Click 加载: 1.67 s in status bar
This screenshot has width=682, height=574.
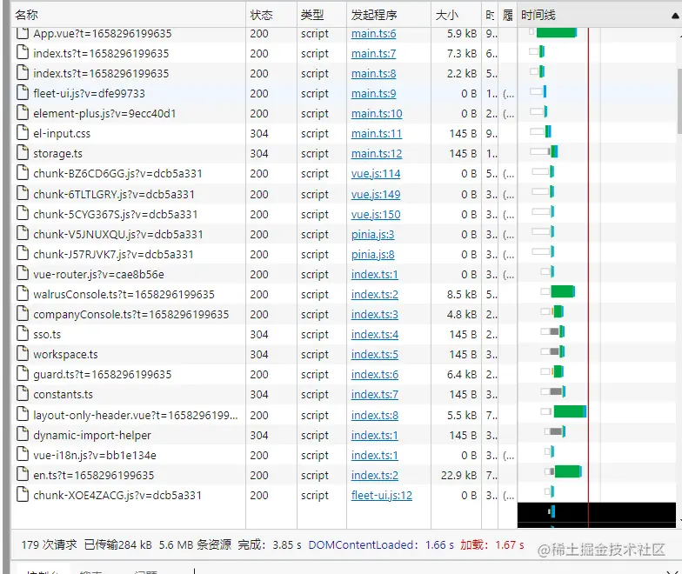[492, 544]
